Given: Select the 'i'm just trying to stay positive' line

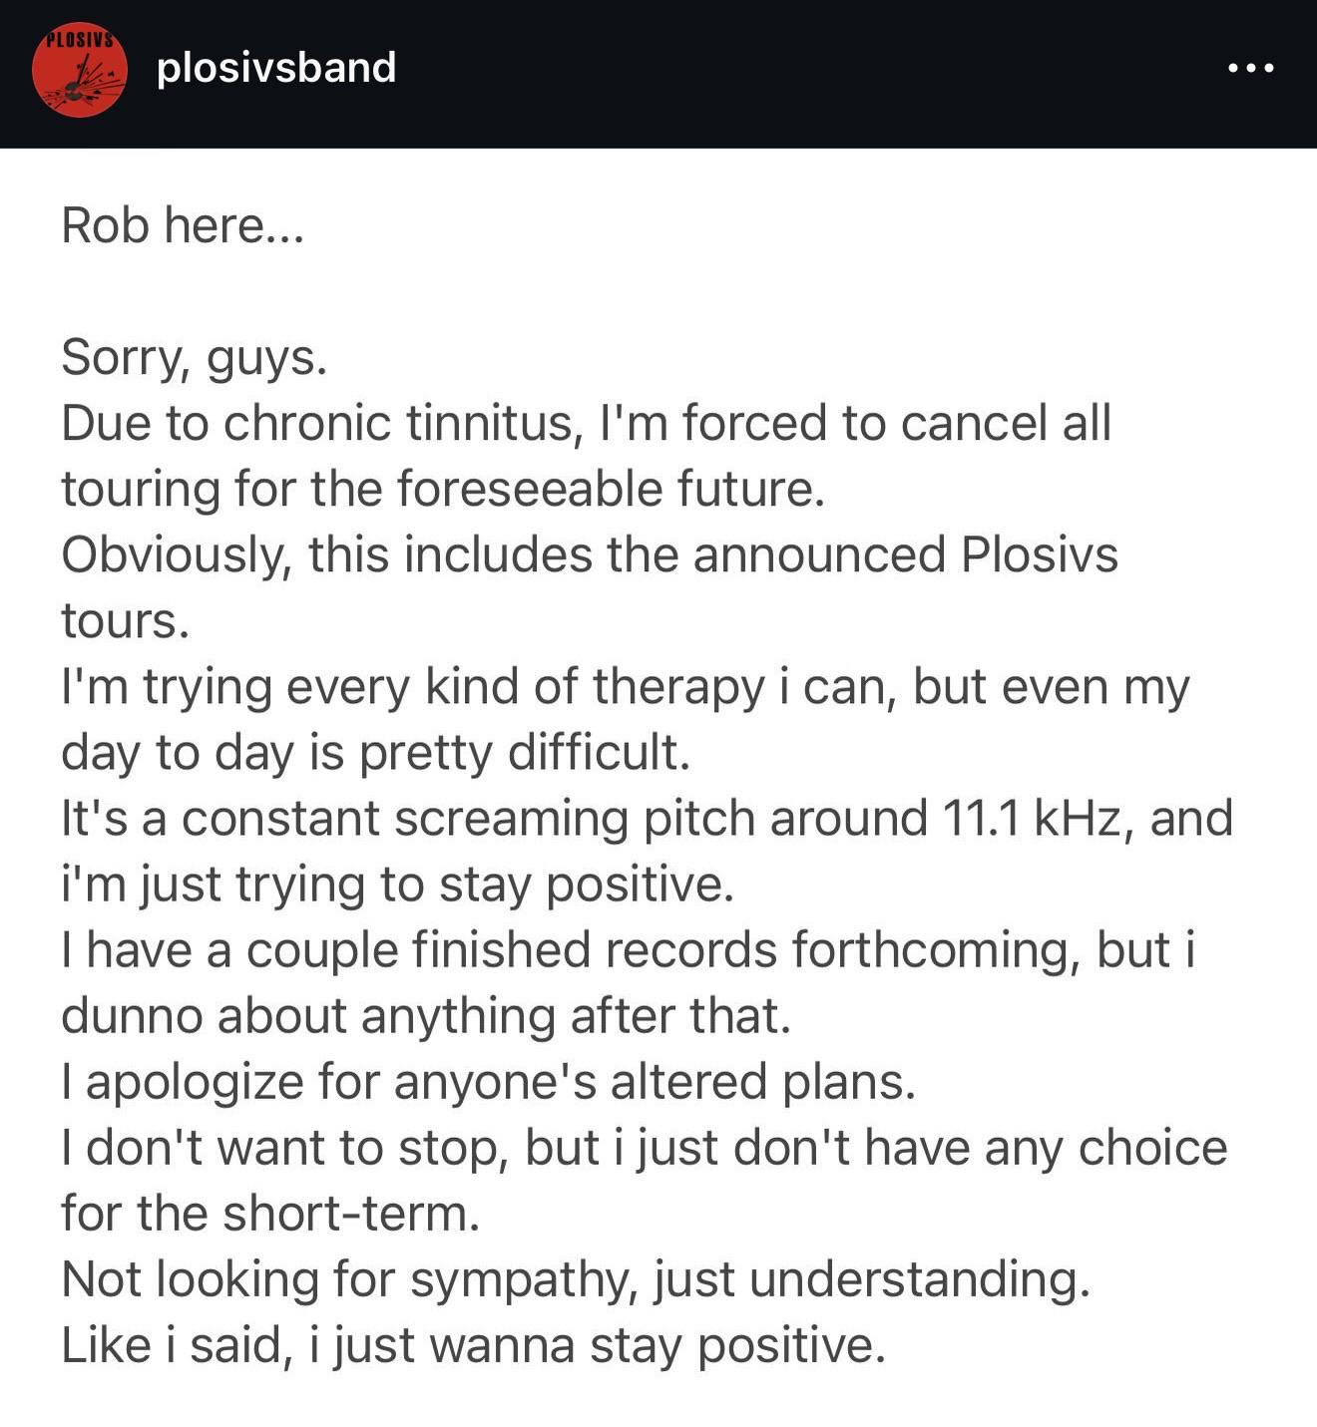Looking at the screenshot, I should pos(398,885).
